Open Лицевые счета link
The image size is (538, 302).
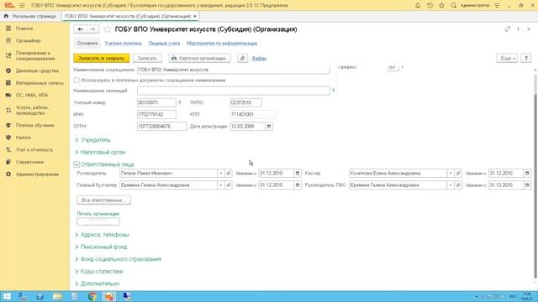click(x=164, y=43)
